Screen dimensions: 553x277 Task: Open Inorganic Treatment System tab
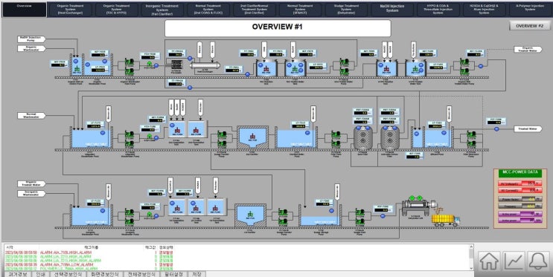162,9
